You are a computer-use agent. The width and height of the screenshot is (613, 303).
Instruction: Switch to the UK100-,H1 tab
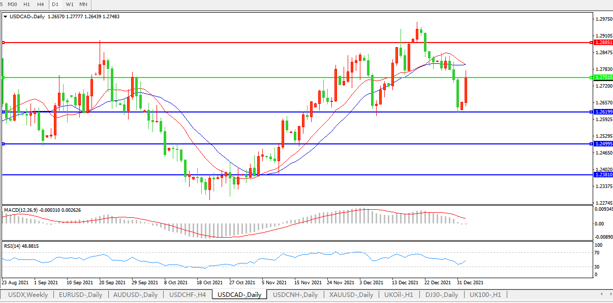(485, 295)
